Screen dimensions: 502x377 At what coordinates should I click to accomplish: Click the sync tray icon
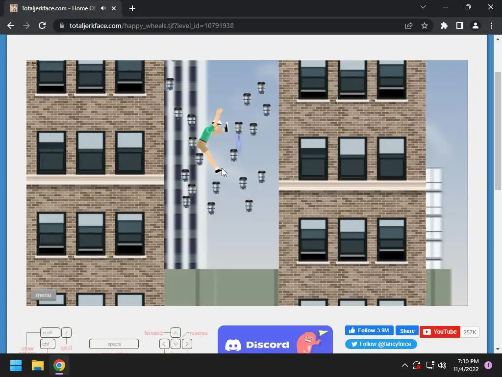point(417,365)
